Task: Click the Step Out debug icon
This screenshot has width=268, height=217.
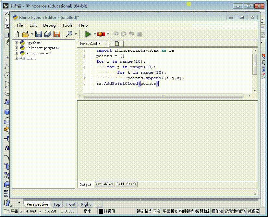Action: [x=132, y=34]
